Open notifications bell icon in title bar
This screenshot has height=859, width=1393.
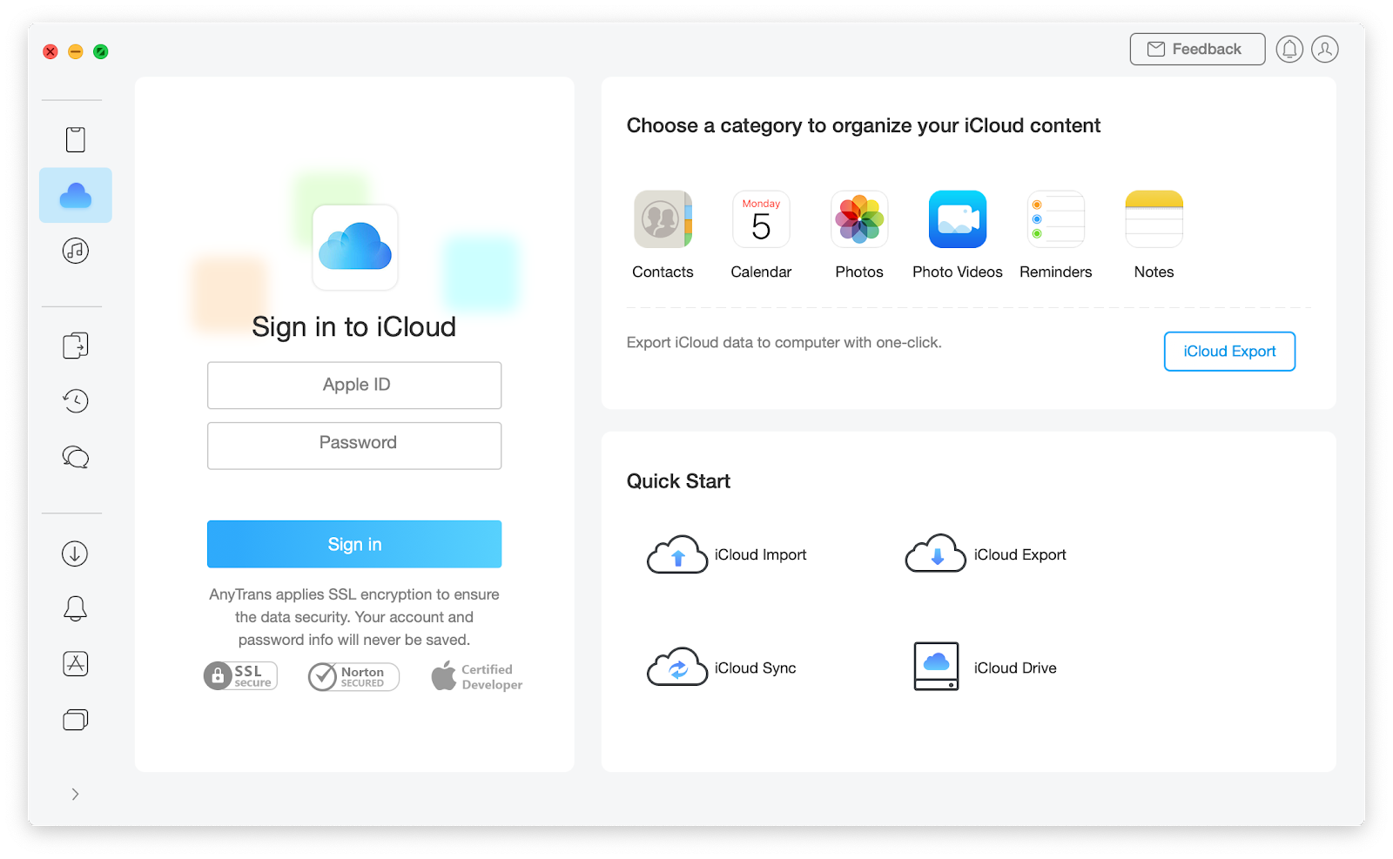(x=1289, y=50)
